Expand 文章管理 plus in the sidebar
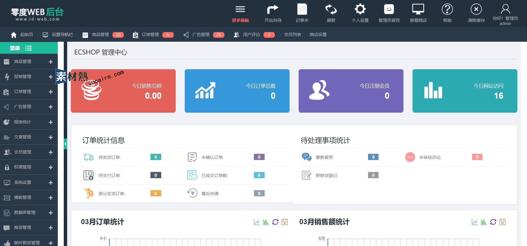 [51, 137]
